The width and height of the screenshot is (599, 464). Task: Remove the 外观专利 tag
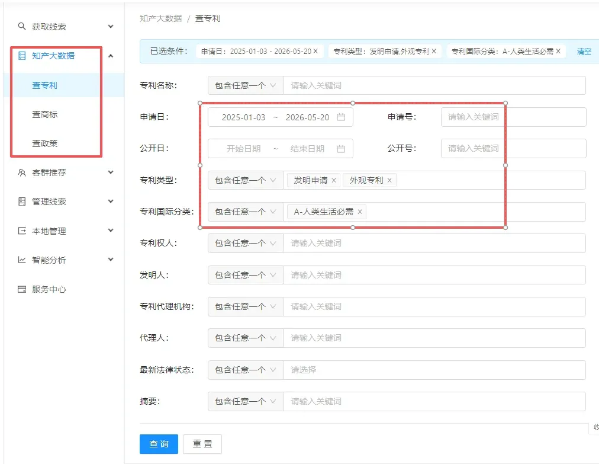tap(389, 180)
